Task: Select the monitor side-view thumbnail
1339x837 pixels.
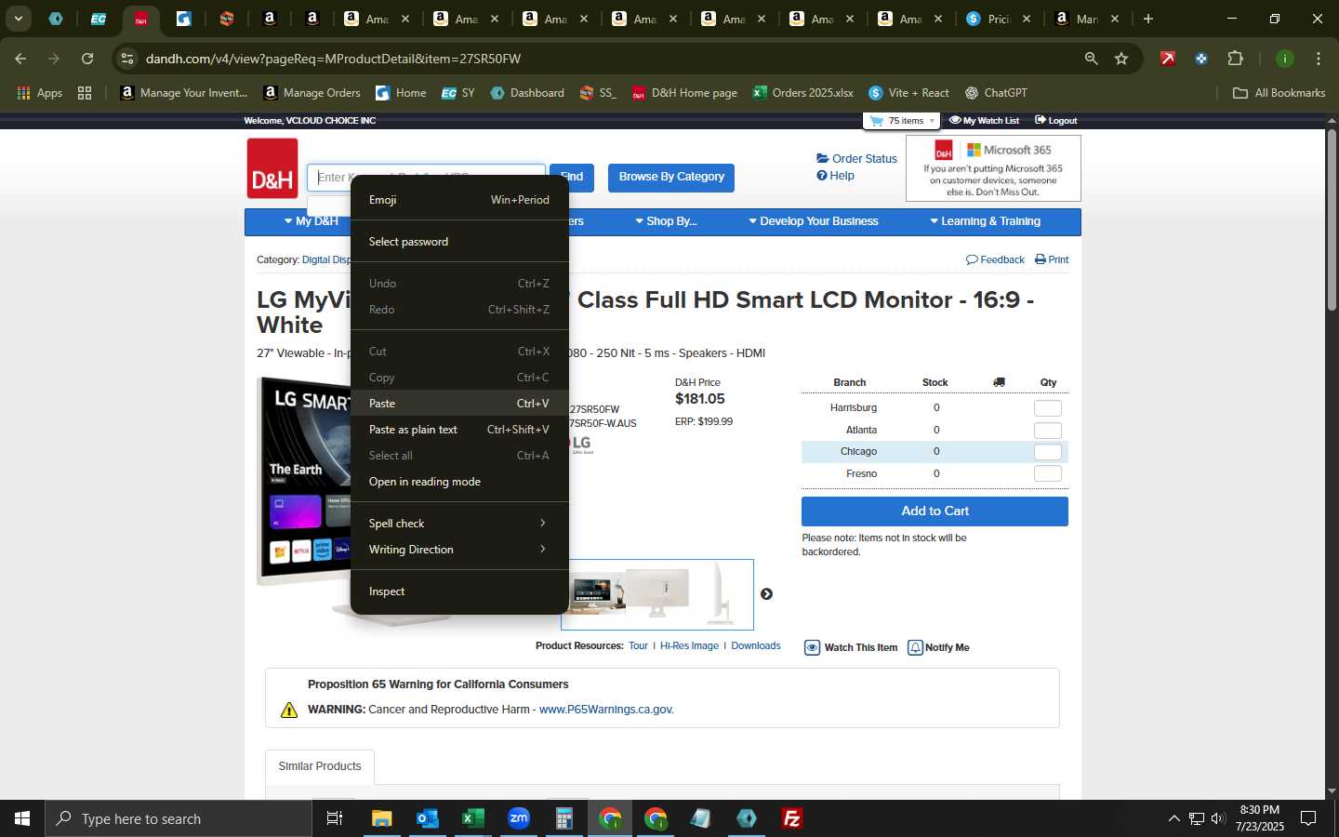Action: 720,593
